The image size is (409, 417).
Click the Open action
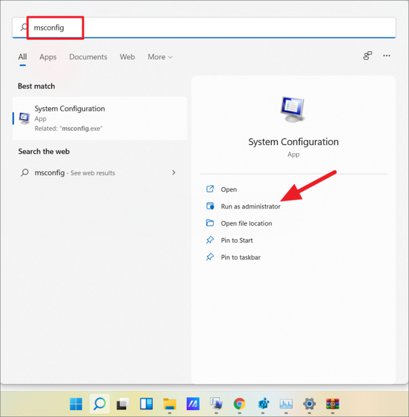pyautogui.click(x=228, y=189)
